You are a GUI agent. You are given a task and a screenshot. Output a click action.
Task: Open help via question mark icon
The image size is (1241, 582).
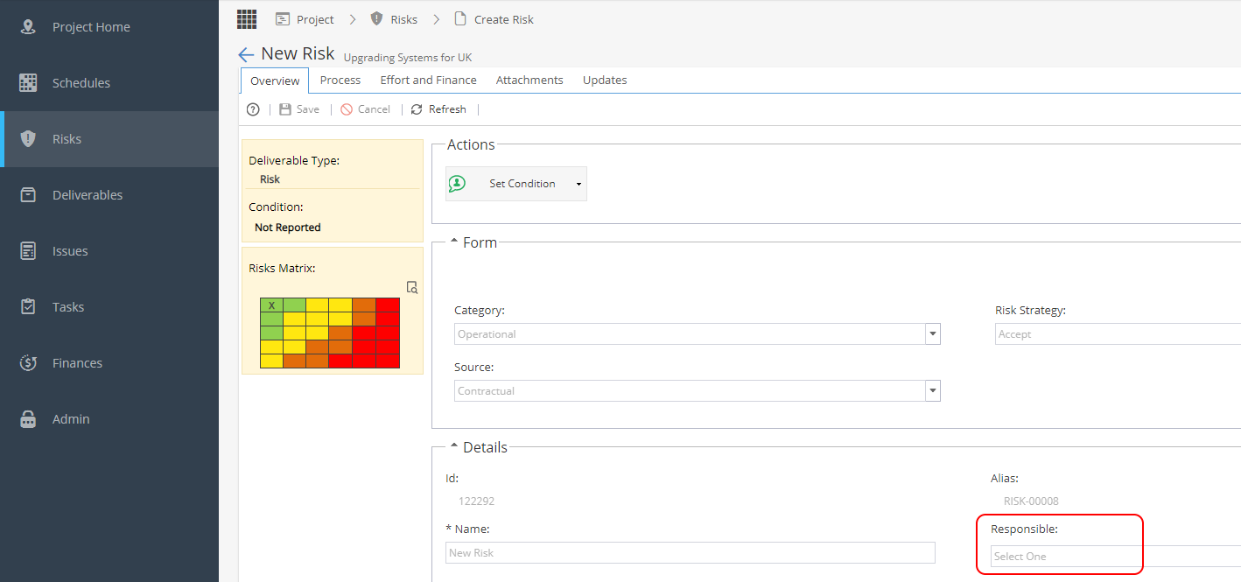click(x=253, y=109)
